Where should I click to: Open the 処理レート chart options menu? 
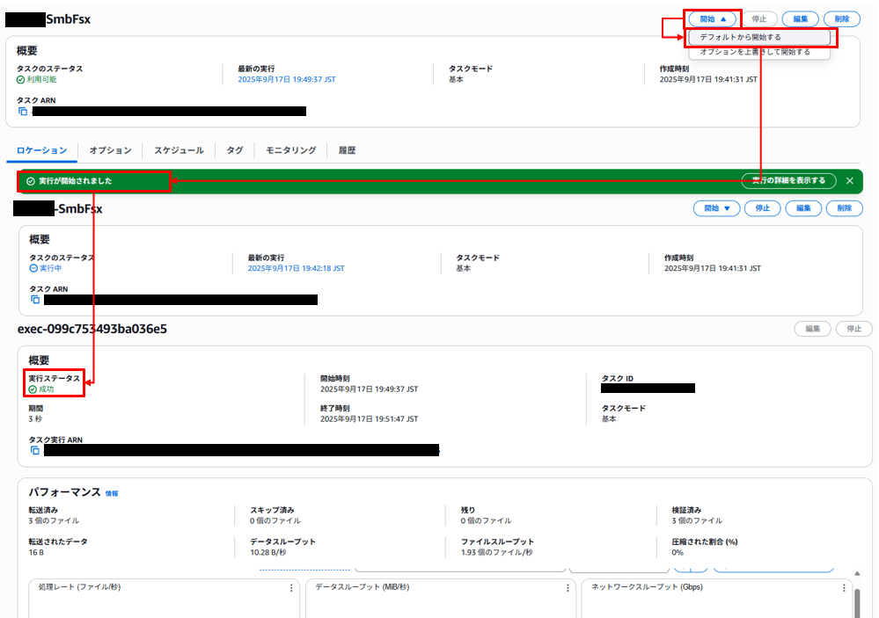[x=291, y=588]
